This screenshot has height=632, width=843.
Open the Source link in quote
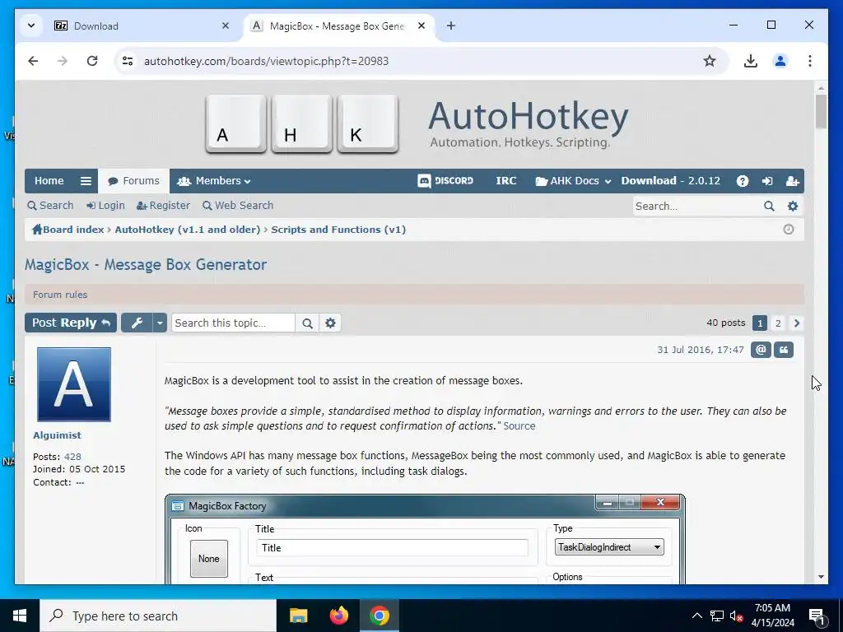click(519, 425)
